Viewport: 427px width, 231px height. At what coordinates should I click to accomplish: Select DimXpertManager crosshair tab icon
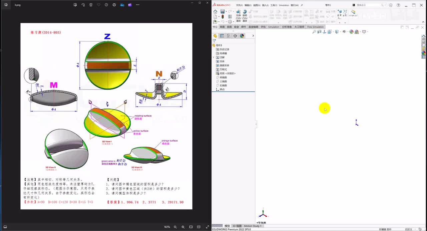coord(235,36)
